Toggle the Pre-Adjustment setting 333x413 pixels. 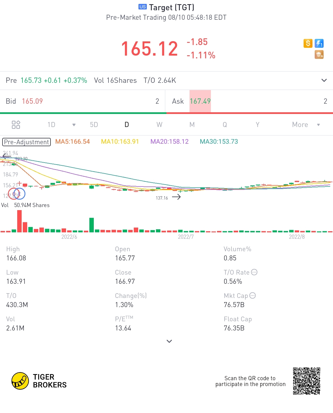coord(27,142)
